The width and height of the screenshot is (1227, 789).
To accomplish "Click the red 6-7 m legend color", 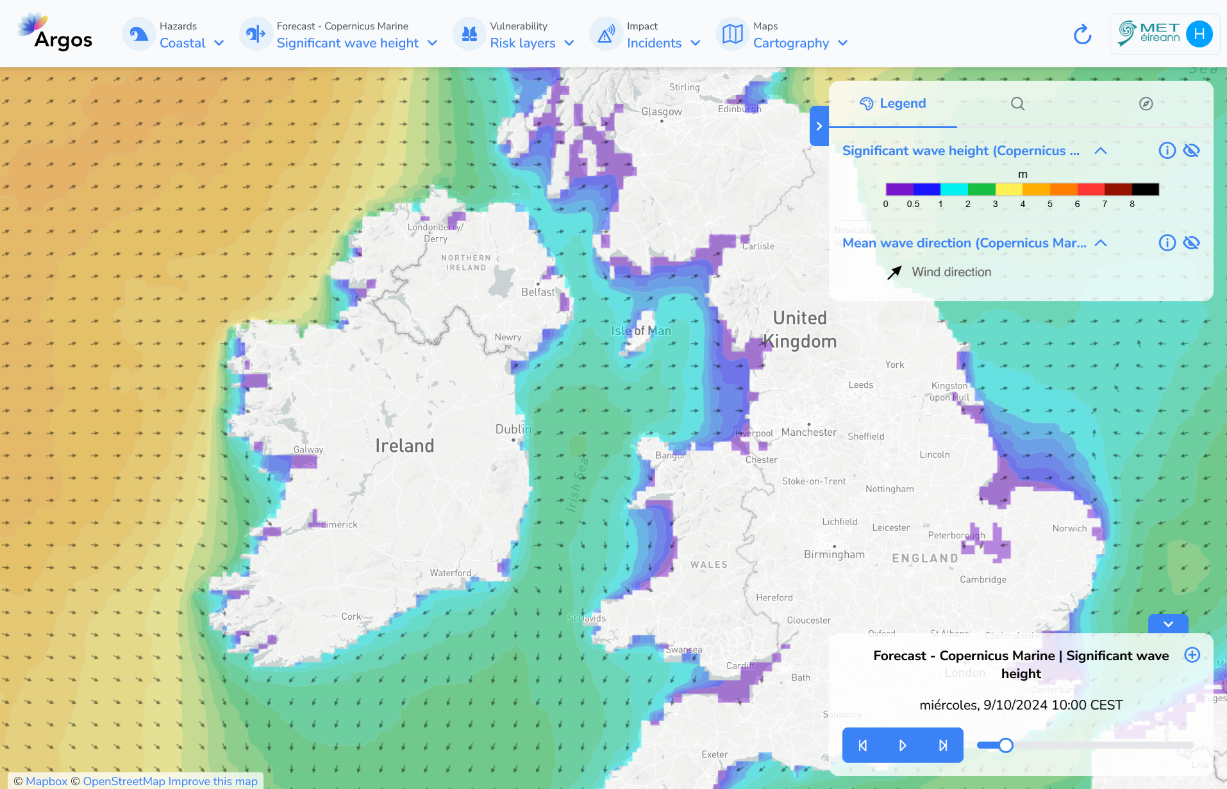I will point(1090,189).
